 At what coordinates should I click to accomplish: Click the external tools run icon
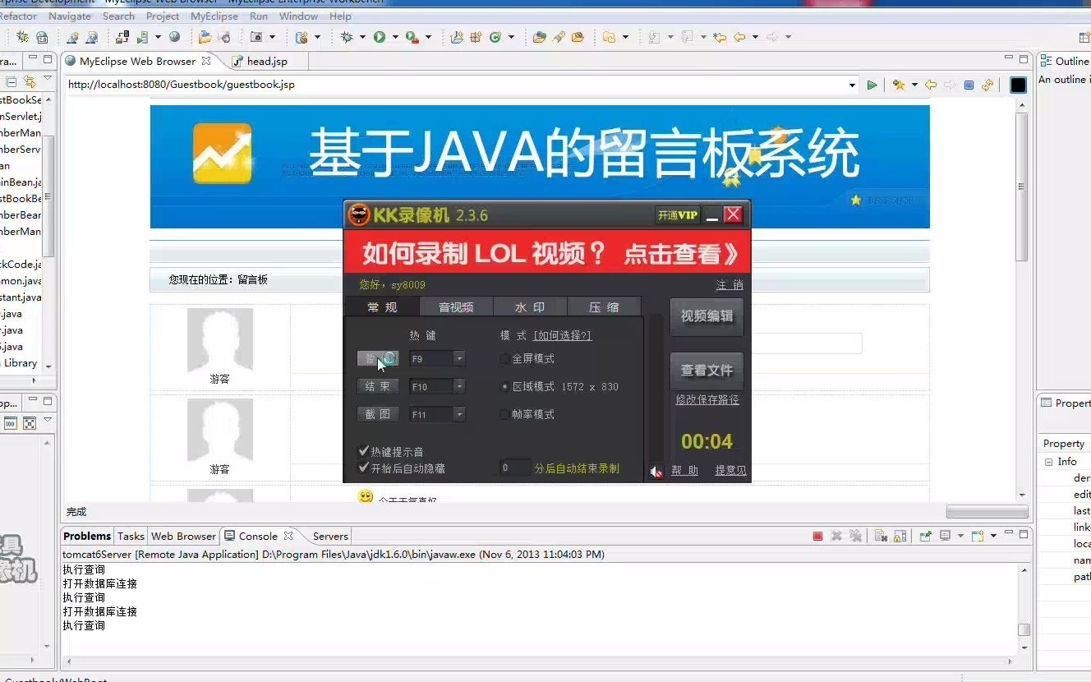tap(412, 37)
